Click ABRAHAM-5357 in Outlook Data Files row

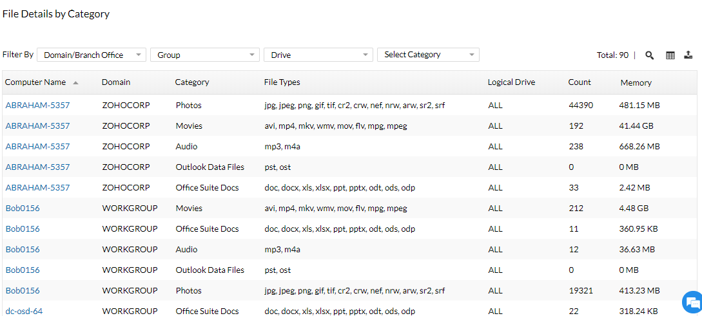(37, 167)
